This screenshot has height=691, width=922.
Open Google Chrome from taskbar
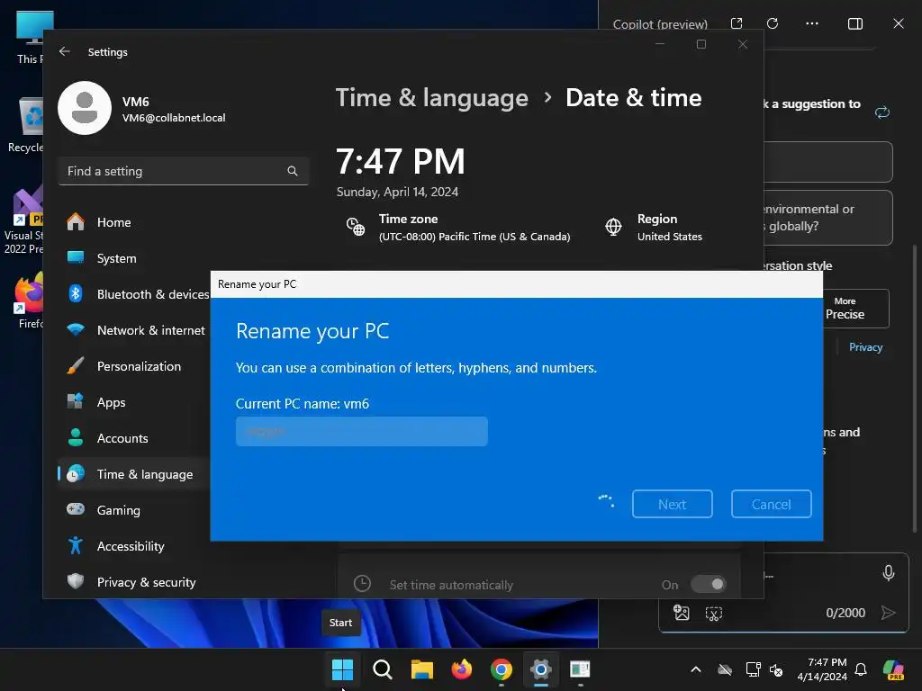coord(501,669)
